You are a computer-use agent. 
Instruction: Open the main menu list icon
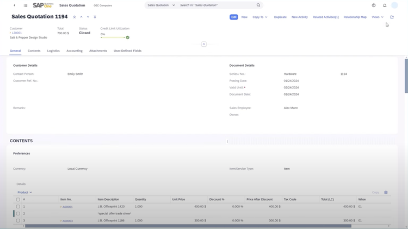pos(26,5)
